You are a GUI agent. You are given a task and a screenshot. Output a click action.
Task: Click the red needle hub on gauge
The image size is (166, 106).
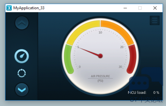100,56
